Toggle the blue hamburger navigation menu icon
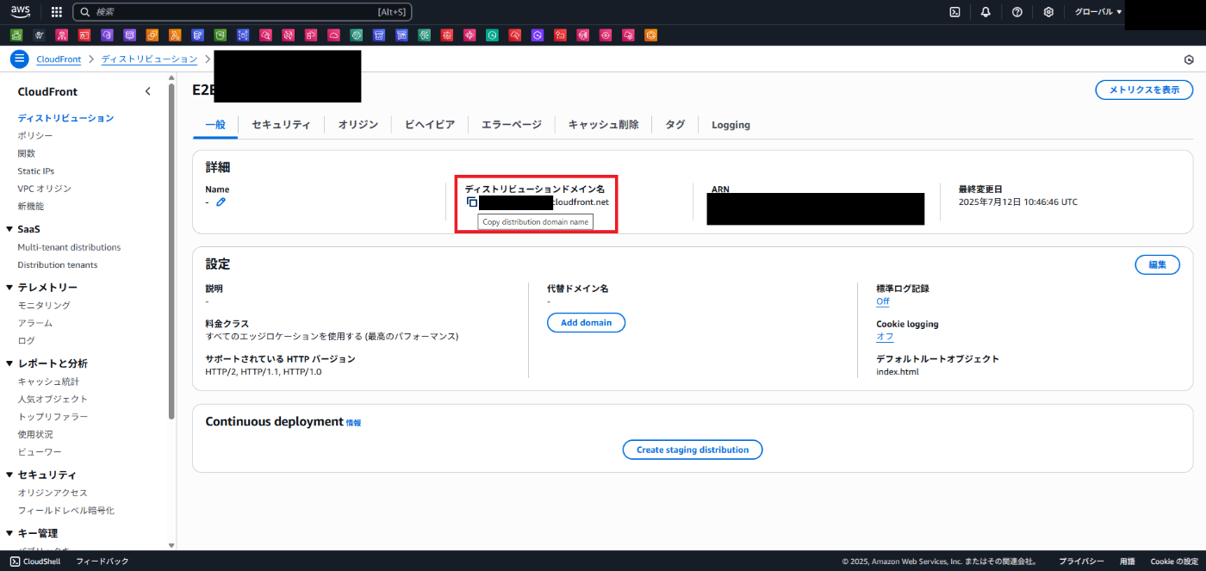Screen dimensions: 1206x571 (x=19, y=59)
